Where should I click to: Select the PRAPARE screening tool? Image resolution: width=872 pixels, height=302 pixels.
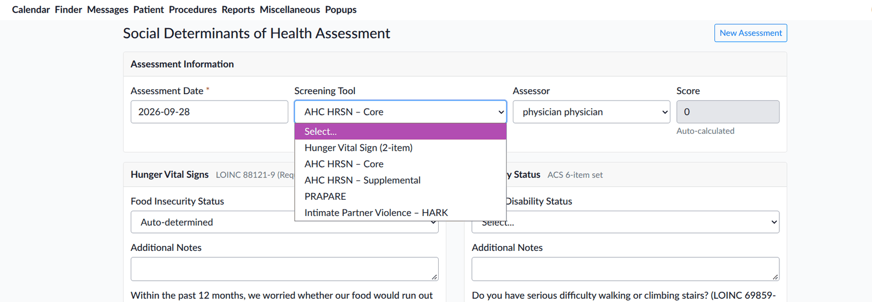tap(401, 196)
